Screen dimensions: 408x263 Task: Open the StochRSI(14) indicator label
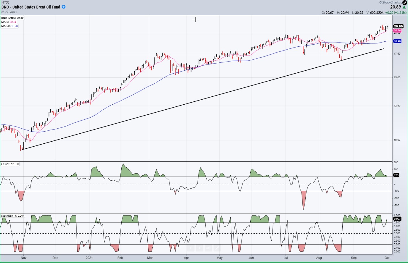click(x=13, y=216)
